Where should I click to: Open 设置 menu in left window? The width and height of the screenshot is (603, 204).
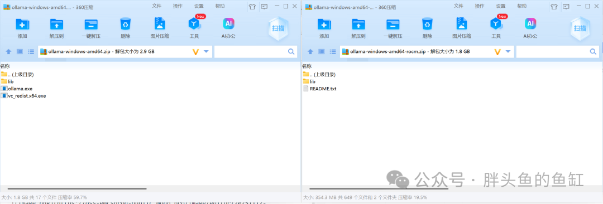click(199, 6)
